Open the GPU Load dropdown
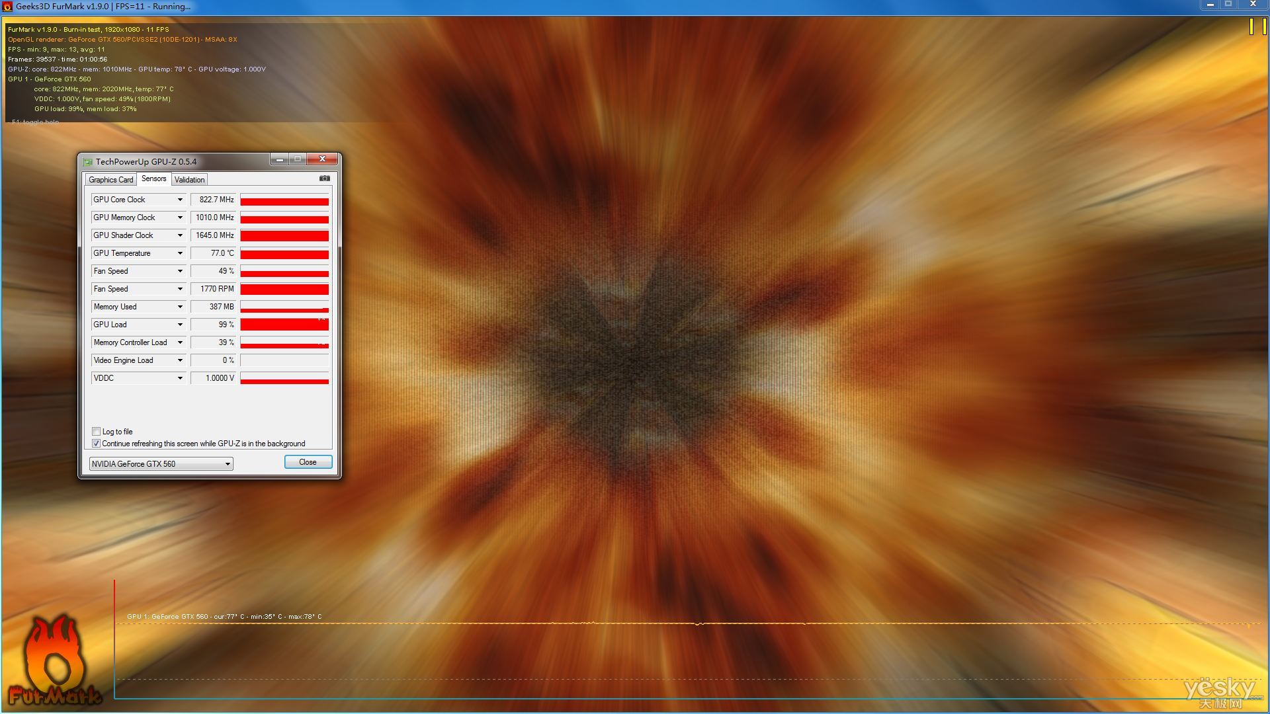The height and width of the screenshot is (714, 1270). pyautogui.click(x=179, y=325)
